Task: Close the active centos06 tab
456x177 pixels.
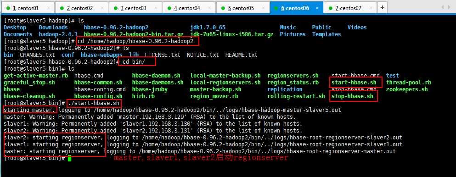Action: (317, 8)
